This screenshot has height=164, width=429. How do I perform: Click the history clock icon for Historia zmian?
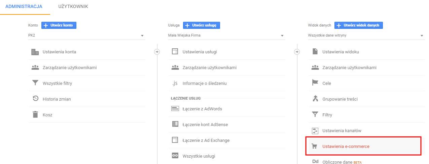click(35, 99)
